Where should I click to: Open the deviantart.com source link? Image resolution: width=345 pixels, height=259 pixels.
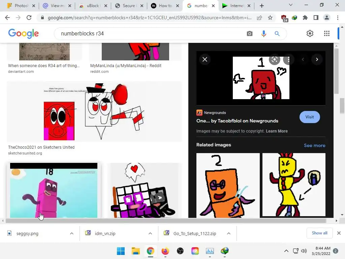pyautogui.click(x=21, y=71)
